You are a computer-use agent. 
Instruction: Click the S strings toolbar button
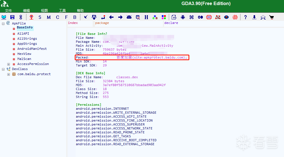40,17
